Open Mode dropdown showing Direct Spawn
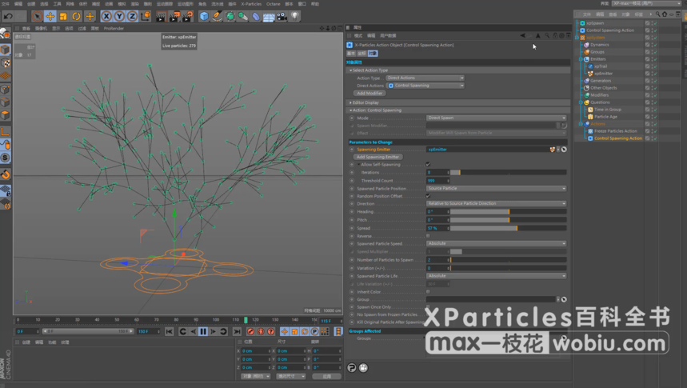Image resolution: width=687 pixels, height=388 pixels. click(x=496, y=118)
